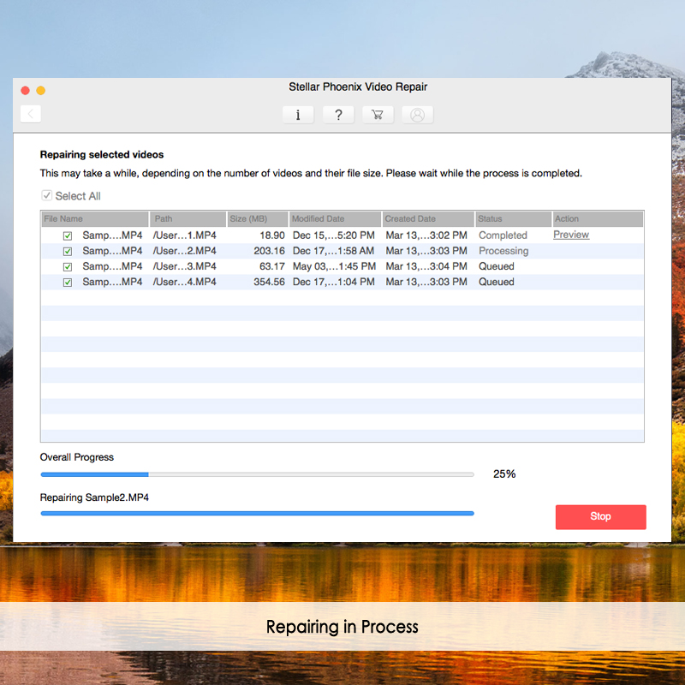Screen dimensions: 685x685
Task: Toggle the Select All checkbox
Action: (x=47, y=195)
